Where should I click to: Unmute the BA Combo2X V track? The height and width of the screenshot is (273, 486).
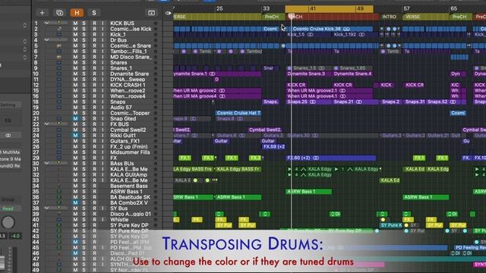(x=75, y=202)
